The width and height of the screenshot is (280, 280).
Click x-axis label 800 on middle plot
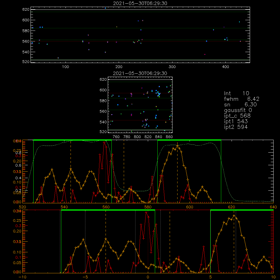[137, 137]
